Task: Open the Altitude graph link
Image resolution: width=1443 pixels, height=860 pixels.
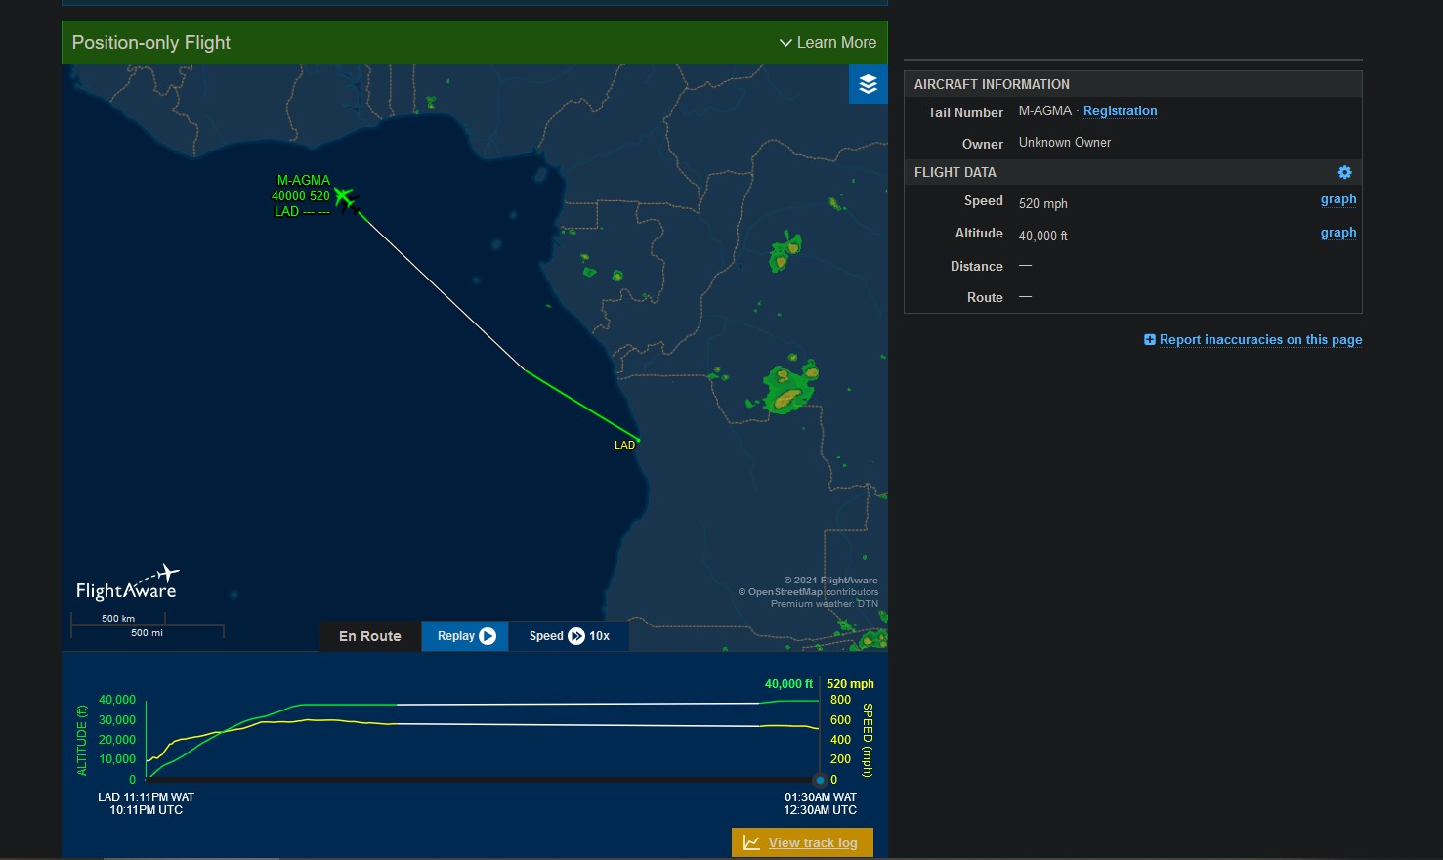Action: click(1338, 233)
